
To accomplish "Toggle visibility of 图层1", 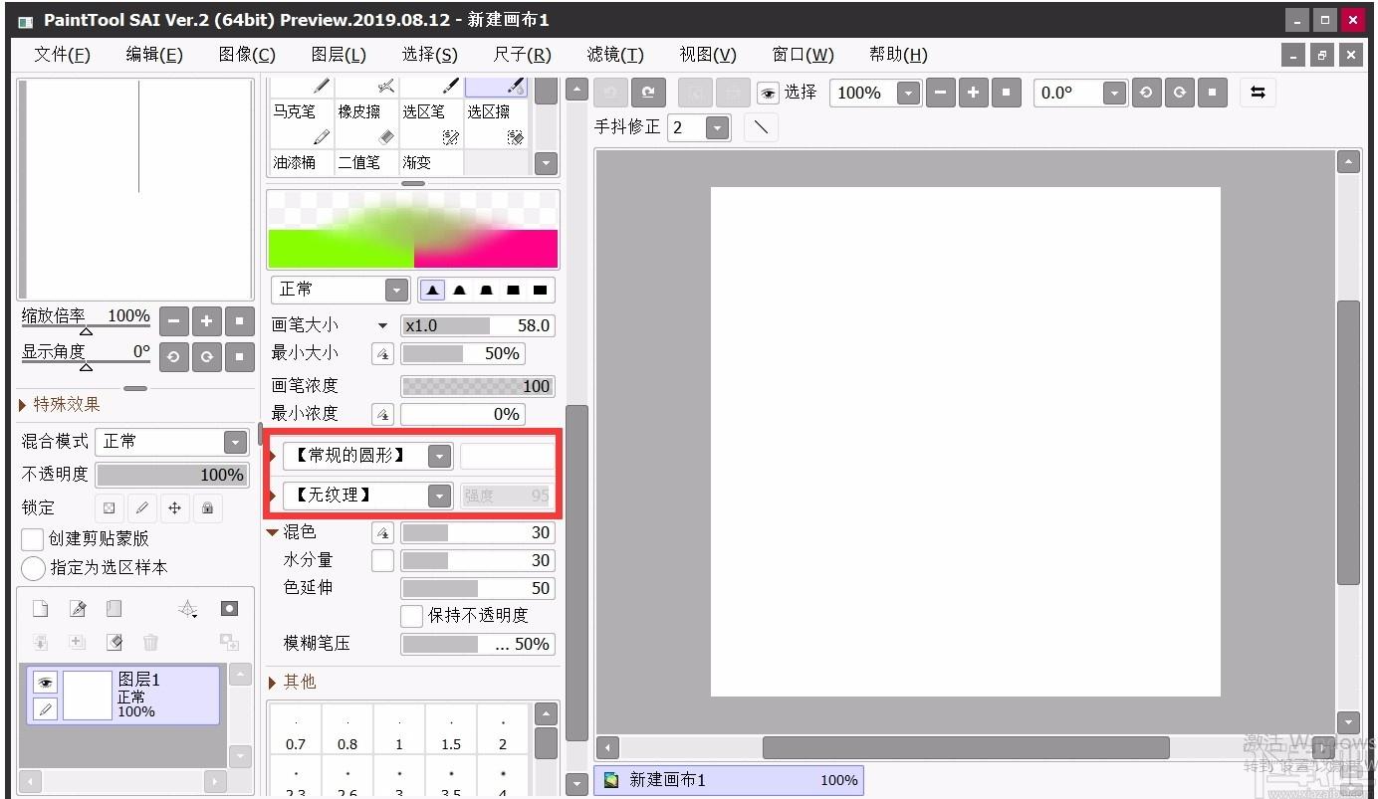I will 45,683.
